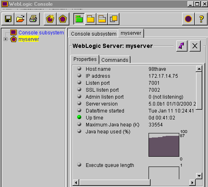Image resolution: width=208 pixels, height=187 pixels.
Task: Click the IP address value 172.17.14.75
Action: coord(163,76)
